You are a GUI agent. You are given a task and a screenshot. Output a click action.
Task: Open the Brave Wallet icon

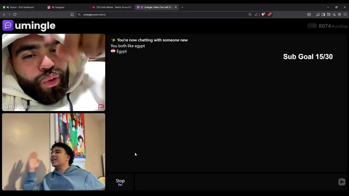(329, 14)
